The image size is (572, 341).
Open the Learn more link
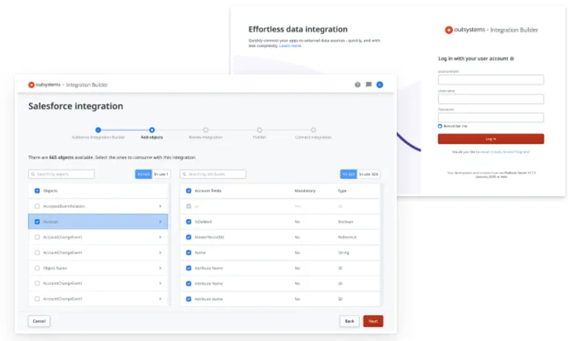click(291, 46)
